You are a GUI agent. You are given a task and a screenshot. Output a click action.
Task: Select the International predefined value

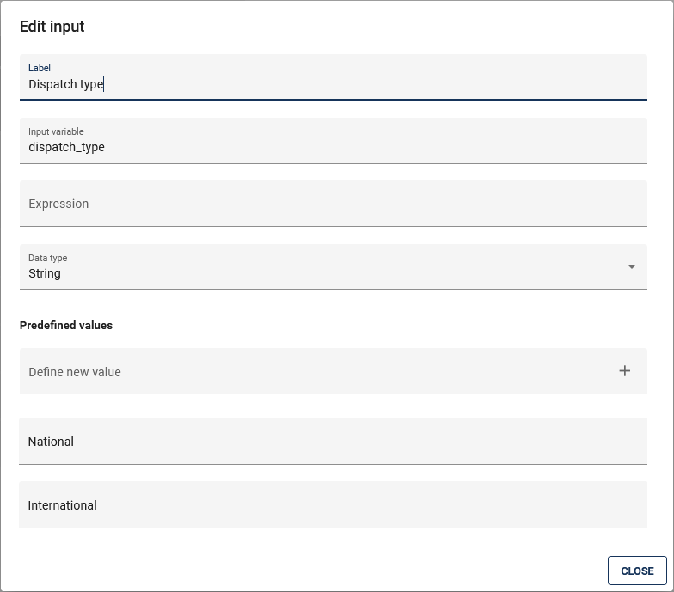(334, 505)
